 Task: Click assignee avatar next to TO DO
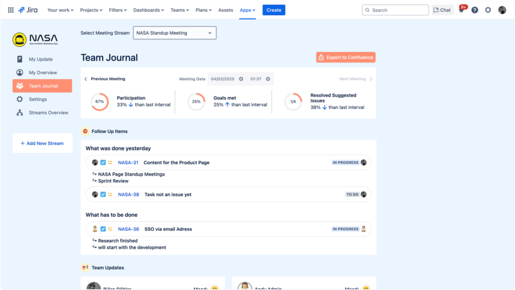tap(364, 194)
